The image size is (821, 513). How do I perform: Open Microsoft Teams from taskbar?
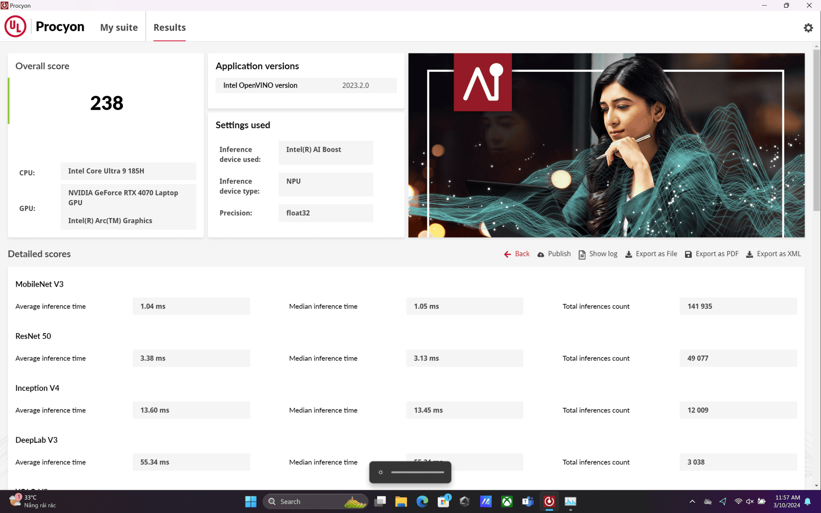[x=528, y=501]
